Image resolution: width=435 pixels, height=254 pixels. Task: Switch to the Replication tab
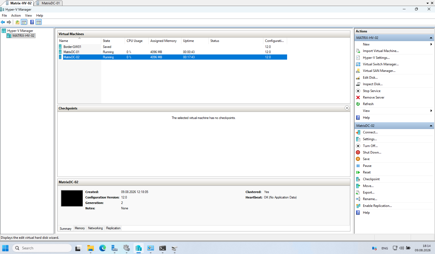(113, 228)
